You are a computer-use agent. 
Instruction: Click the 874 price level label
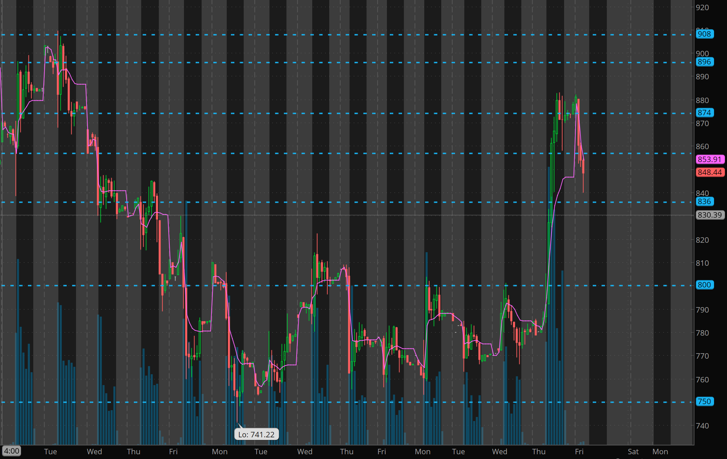point(704,113)
